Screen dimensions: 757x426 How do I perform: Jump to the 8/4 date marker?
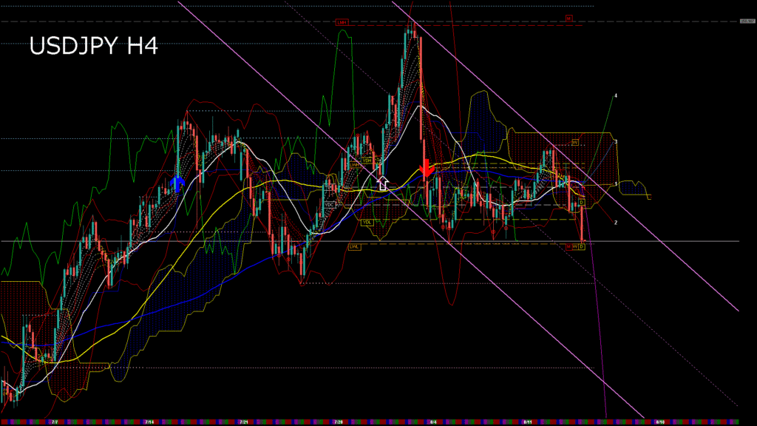pos(432,422)
